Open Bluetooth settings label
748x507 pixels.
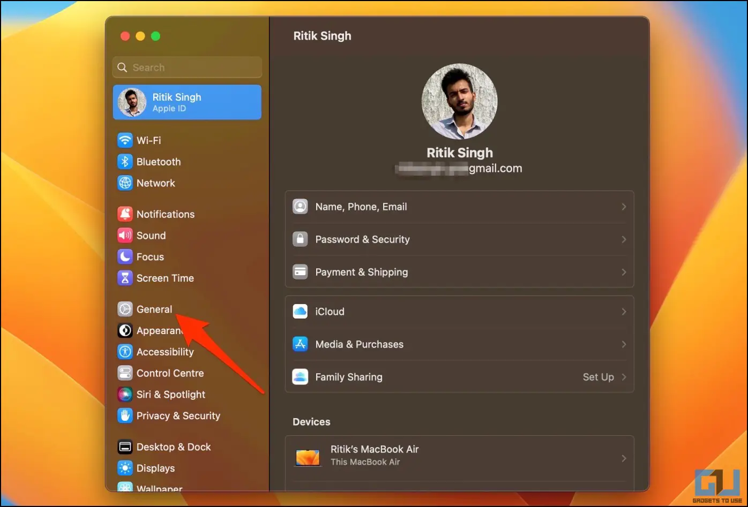(x=159, y=162)
